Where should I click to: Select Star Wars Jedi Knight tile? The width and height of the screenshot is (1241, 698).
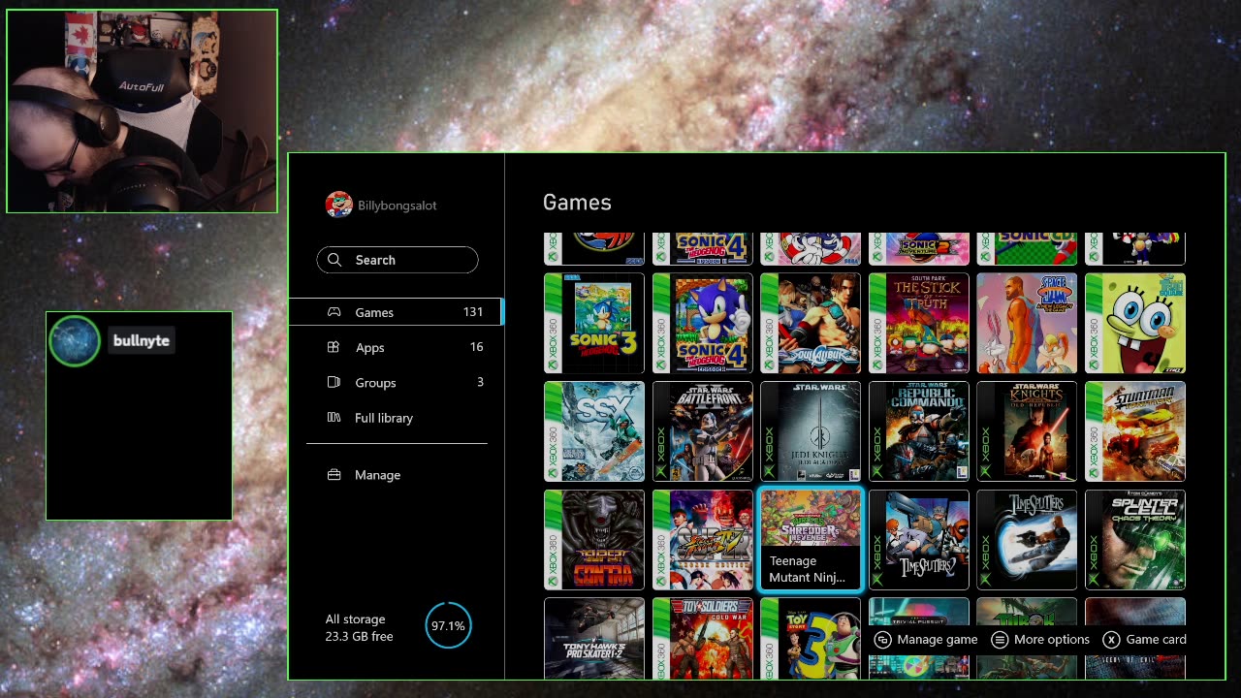pyautogui.click(x=811, y=431)
